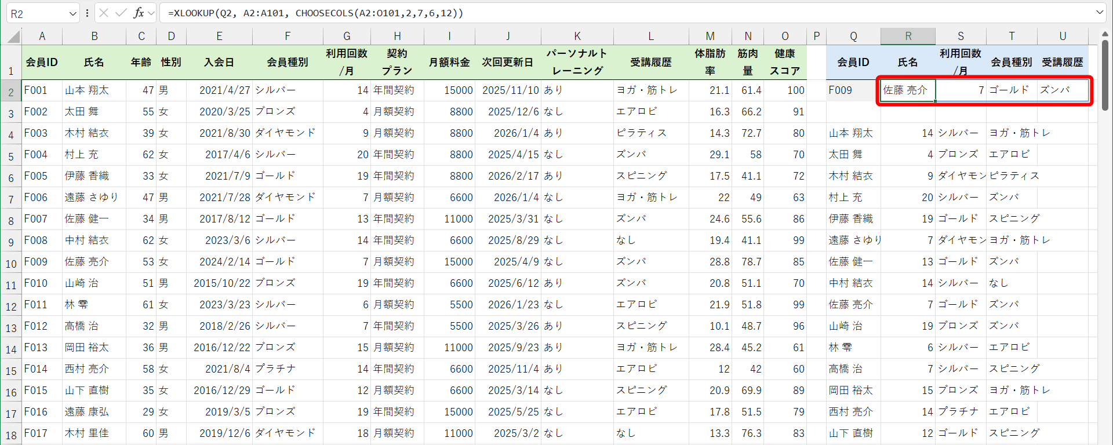The image size is (1113, 445).
Task: Click cell M5 with value 29.1
Action: tap(710, 155)
